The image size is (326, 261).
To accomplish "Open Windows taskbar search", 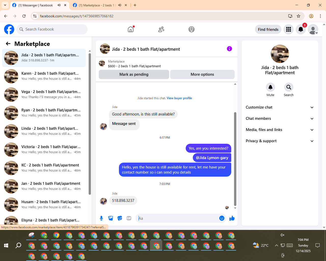I will 18,245.
